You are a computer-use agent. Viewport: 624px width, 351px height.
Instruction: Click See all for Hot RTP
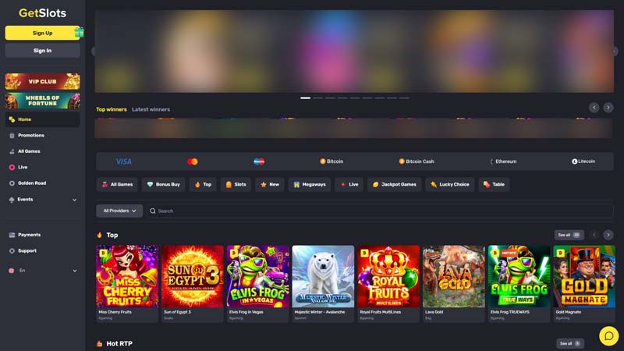[x=570, y=343]
